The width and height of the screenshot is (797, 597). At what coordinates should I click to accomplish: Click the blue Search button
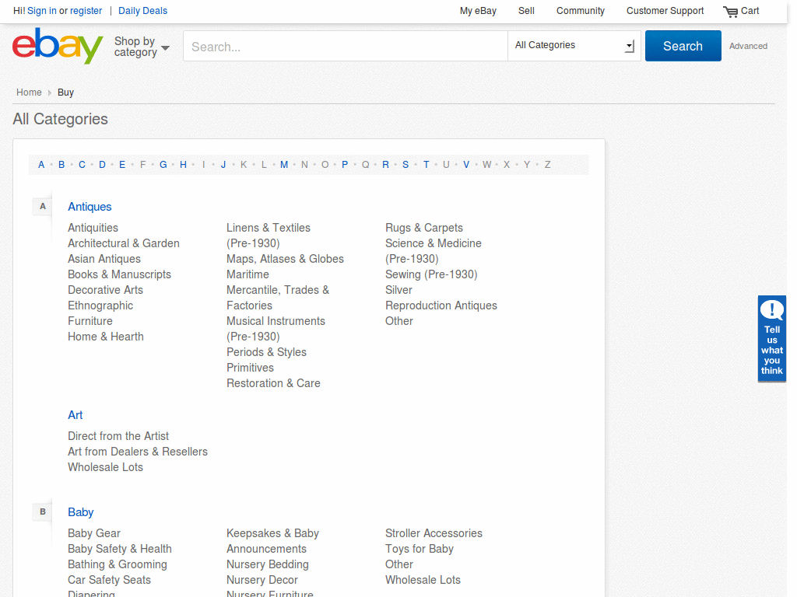(683, 46)
